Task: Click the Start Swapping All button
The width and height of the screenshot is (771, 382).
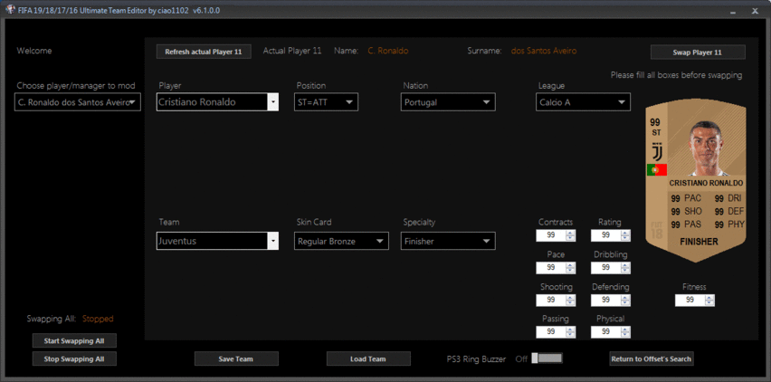Action: click(75, 340)
